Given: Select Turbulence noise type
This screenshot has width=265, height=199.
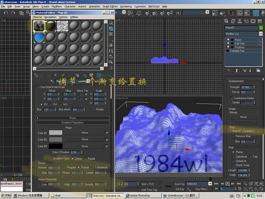Looking at the screenshot, I should [x=92, y=168].
